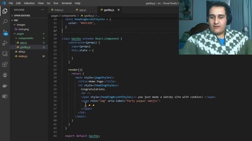Open the Extensions view

(x=5, y=64)
